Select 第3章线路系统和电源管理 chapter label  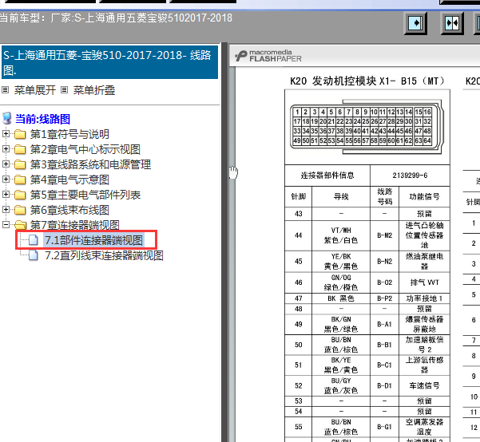click(90, 164)
